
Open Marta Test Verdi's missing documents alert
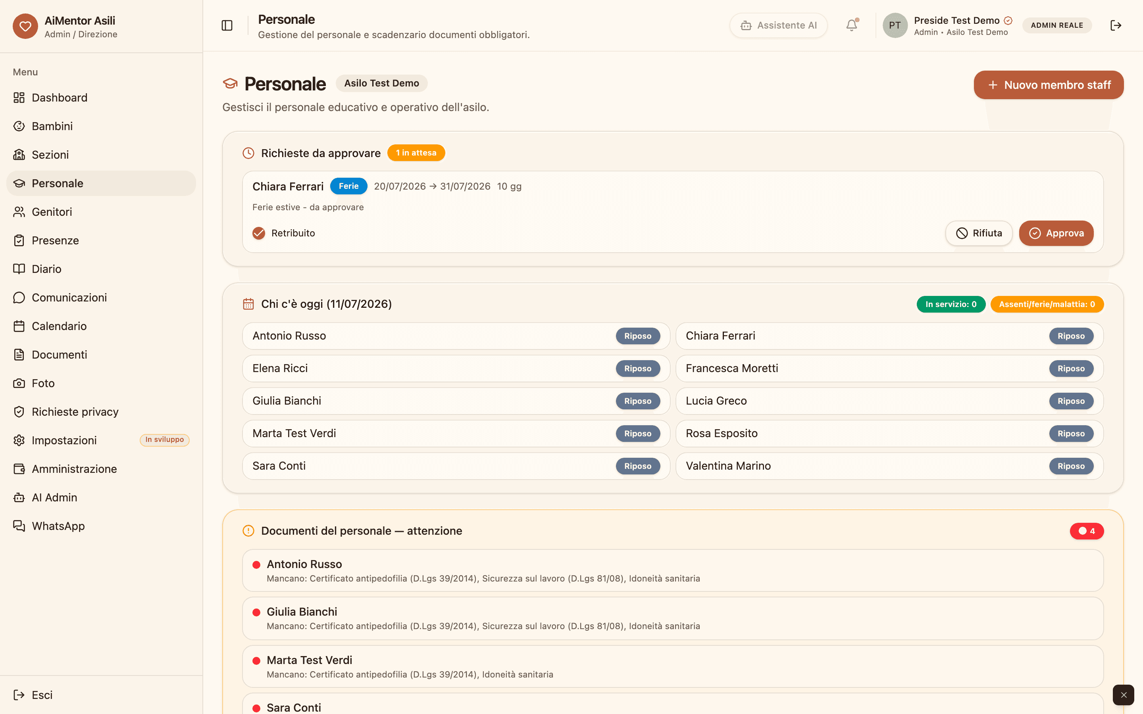pos(673,666)
